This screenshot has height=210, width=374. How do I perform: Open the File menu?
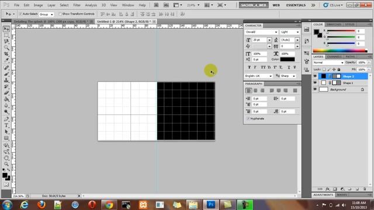pyautogui.click(x=17, y=5)
